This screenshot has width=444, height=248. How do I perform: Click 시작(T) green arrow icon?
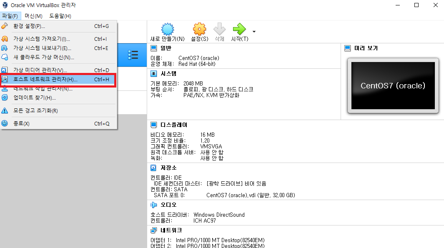coord(239,29)
